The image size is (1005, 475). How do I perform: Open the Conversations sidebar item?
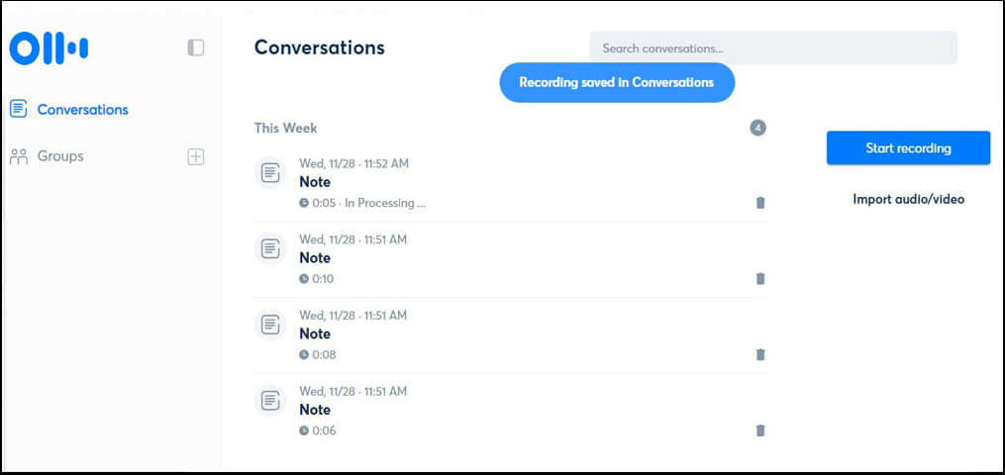82,110
